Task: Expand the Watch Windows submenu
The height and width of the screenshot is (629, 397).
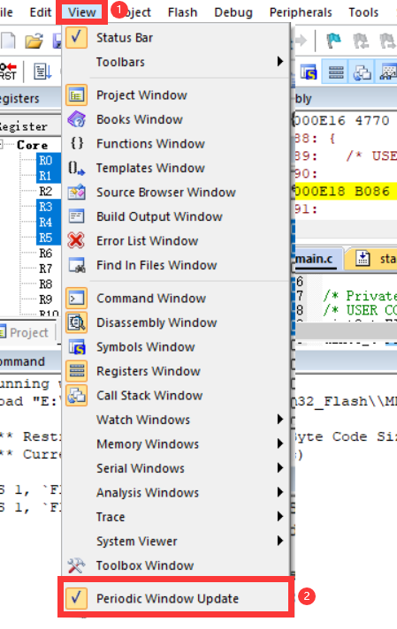Action: [x=176, y=420]
